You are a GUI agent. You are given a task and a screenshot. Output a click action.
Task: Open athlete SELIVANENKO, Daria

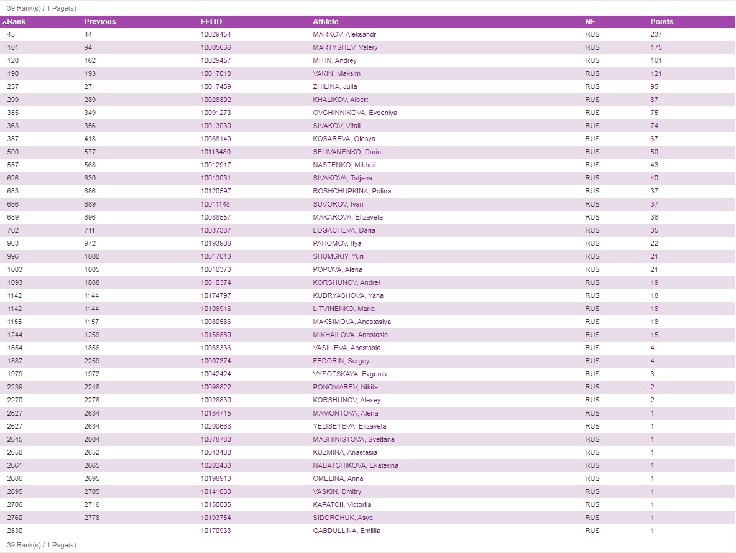[347, 152]
